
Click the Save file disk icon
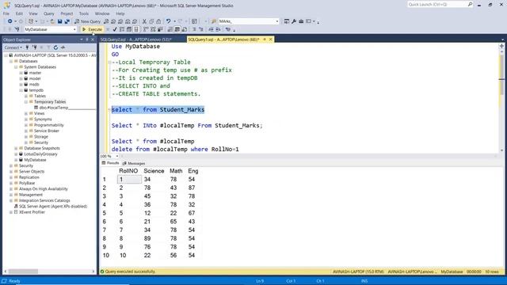point(60,21)
